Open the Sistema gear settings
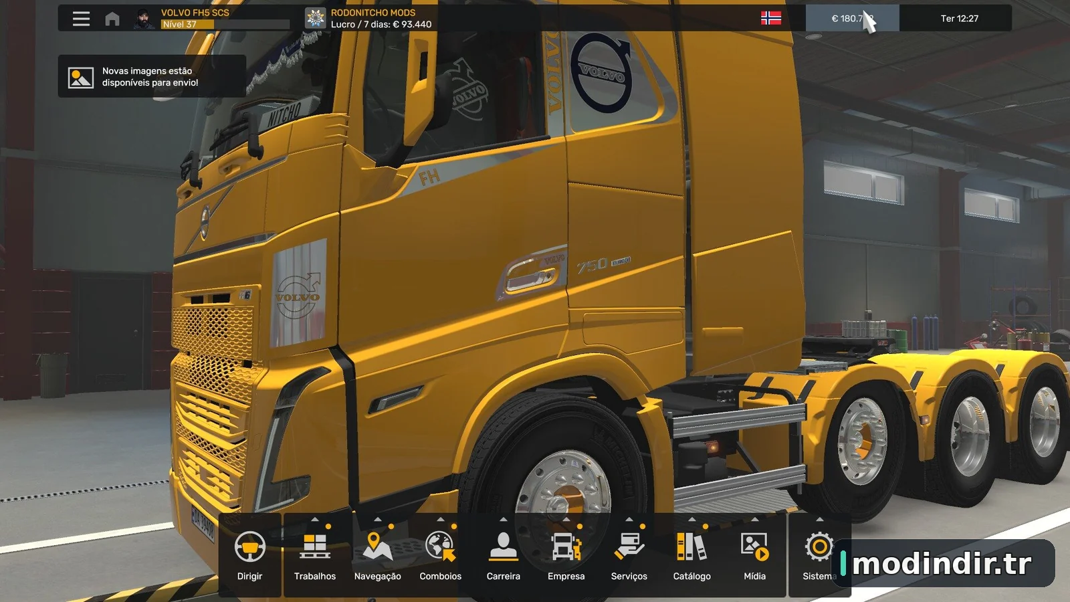1070x602 pixels. pos(819,555)
